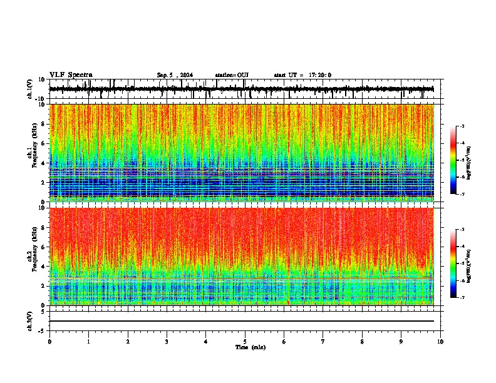Click the ch.2 color scale bar
The width and height of the screenshot is (496, 383).
click(x=453, y=263)
